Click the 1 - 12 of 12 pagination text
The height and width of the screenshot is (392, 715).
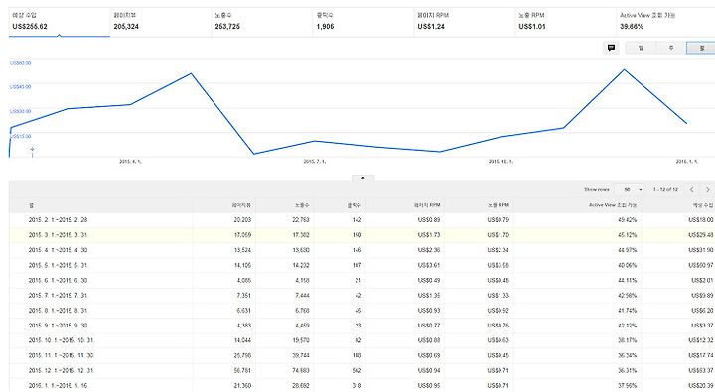pos(665,189)
